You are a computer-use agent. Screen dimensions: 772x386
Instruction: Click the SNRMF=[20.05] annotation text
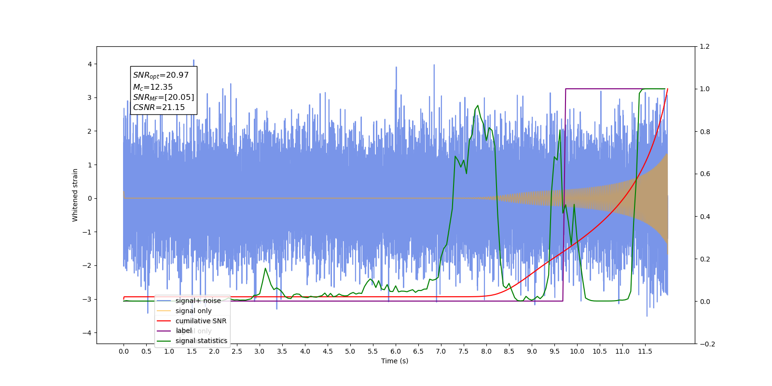(164, 97)
